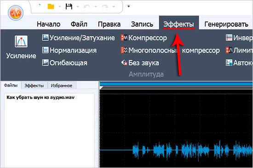
Task: Open the Генерировать ribbon tab
Action: [226, 24]
